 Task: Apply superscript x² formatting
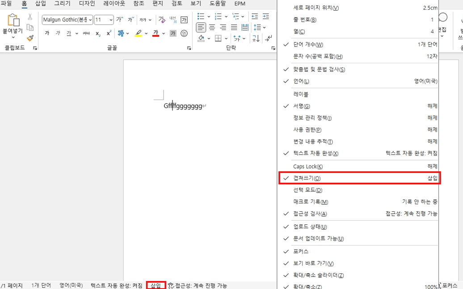point(109,33)
